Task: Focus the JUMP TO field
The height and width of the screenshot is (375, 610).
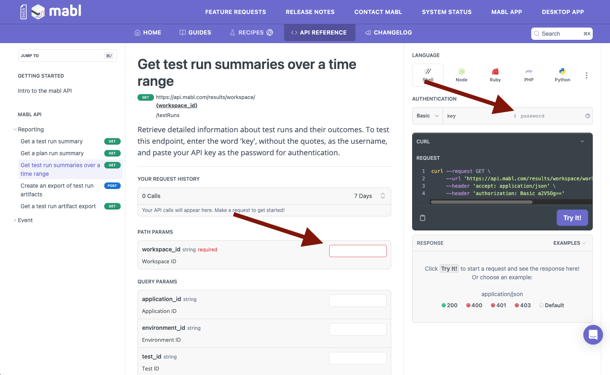Action: [x=67, y=55]
